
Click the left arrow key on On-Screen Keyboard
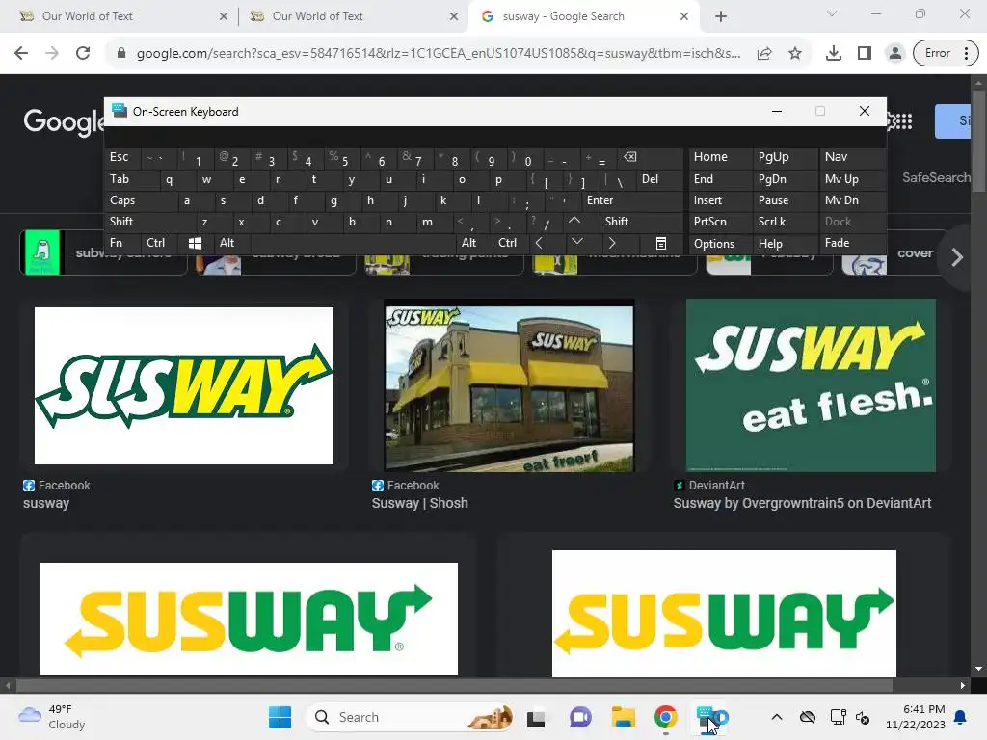(539, 243)
